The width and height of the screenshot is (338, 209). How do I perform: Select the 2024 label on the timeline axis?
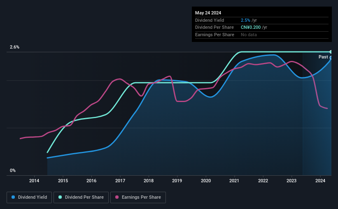[x=320, y=181]
